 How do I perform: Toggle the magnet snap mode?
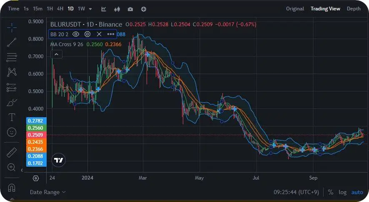pos(12,188)
